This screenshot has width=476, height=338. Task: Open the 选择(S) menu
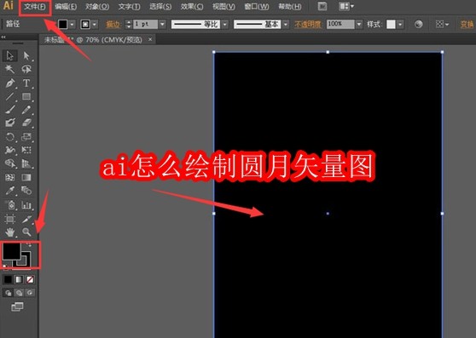tap(160, 7)
